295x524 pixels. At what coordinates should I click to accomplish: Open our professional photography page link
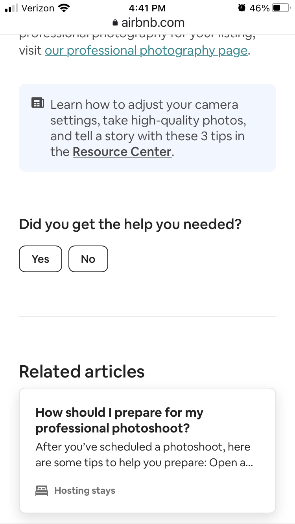tap(146, 51)
